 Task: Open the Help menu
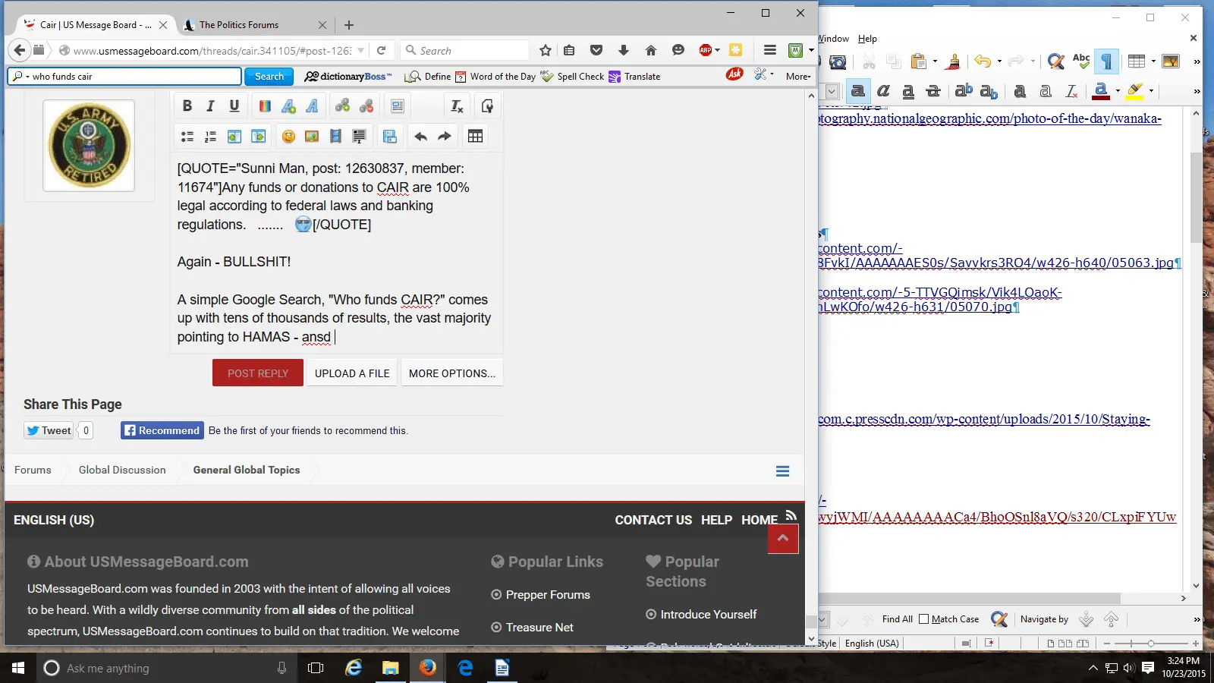(x=867, y=39)
